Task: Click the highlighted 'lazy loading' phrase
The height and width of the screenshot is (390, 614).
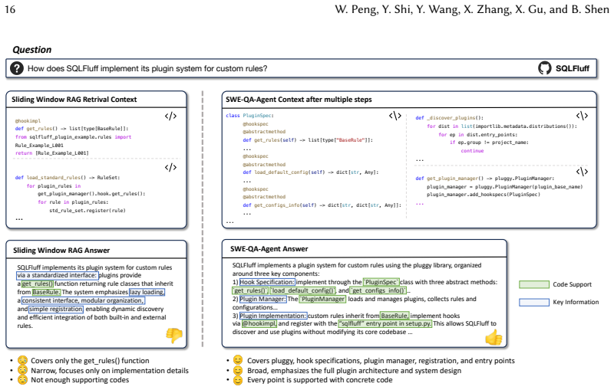Action: point(147,292)
